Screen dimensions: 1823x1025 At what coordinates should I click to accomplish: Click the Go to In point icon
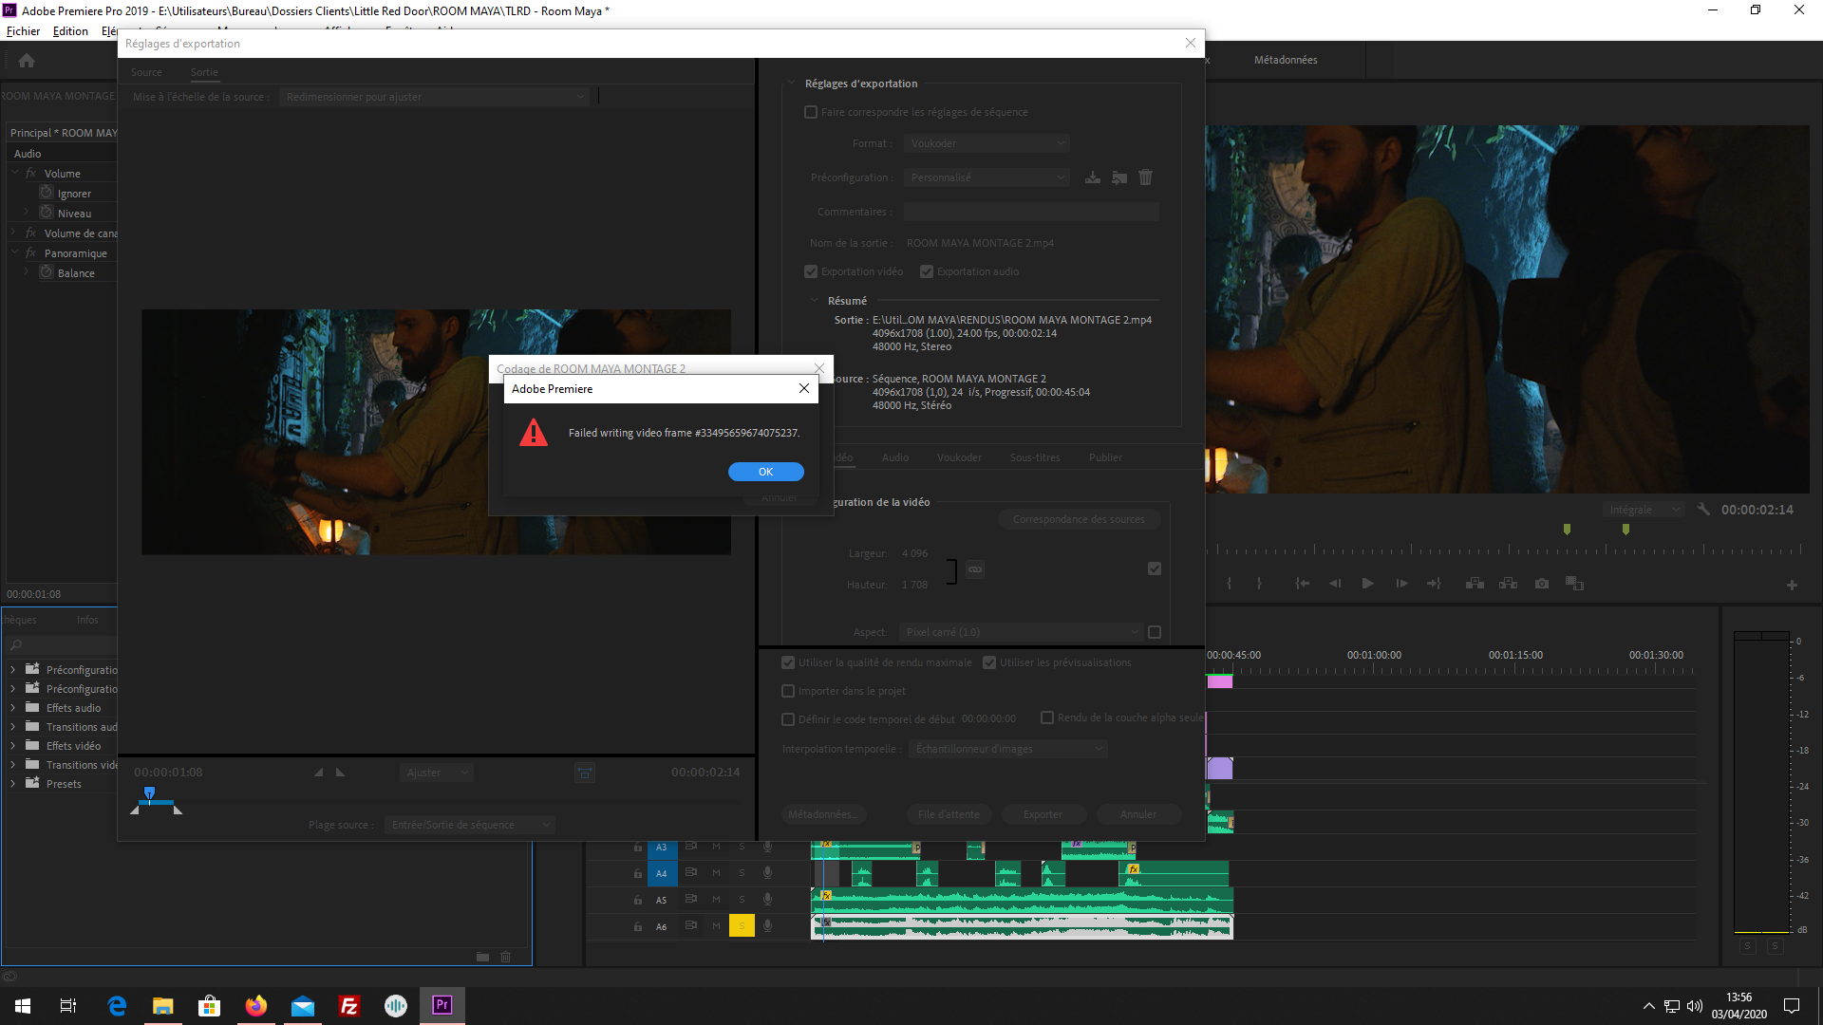click(1303, 584)
